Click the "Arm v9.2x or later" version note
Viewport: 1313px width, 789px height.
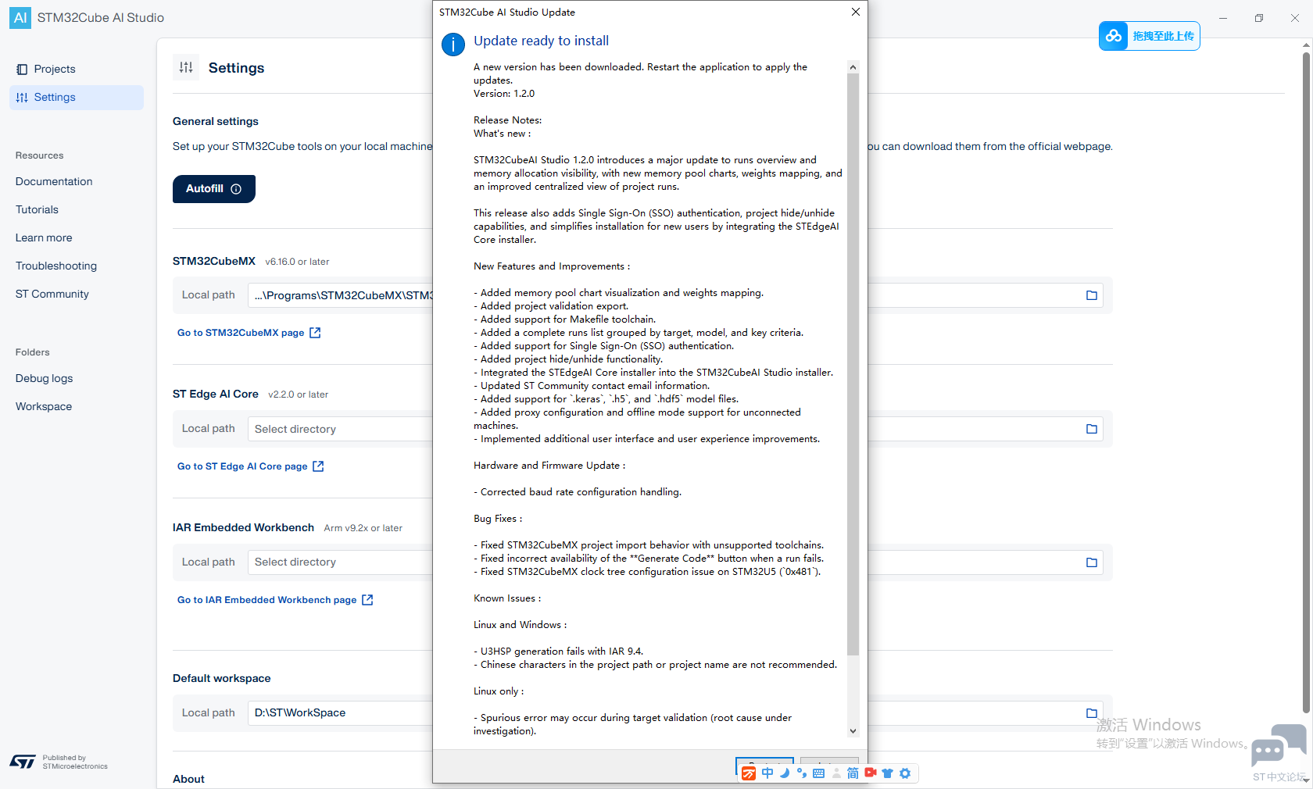point(363,528)
